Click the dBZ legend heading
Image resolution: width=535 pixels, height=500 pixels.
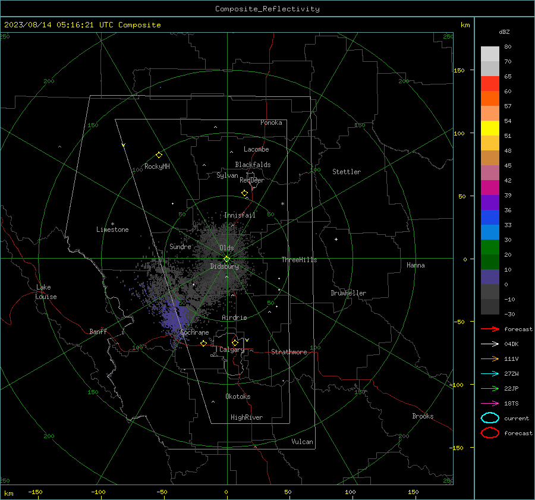[504, 32]
